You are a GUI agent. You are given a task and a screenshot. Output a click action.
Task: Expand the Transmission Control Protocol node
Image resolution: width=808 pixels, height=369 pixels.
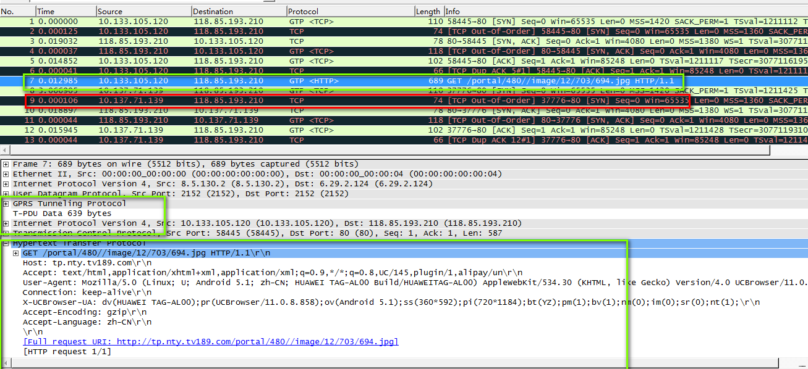coord(6,233)
